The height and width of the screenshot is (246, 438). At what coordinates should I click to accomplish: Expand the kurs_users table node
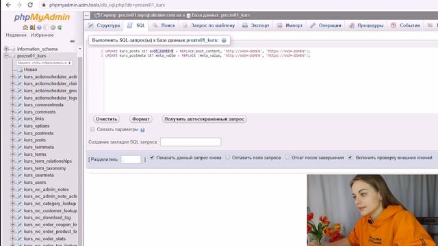[12, 182]
